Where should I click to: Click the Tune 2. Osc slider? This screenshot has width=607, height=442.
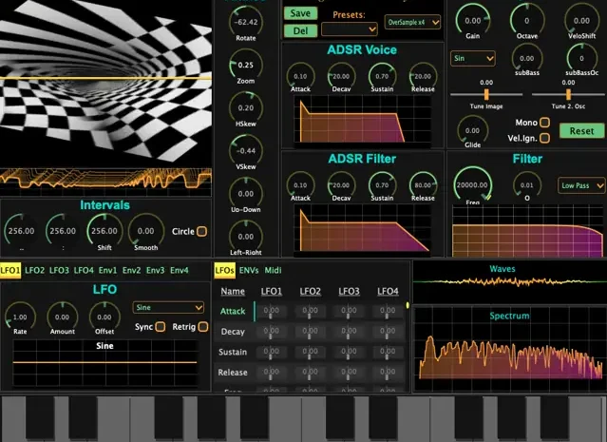point(568,94)
